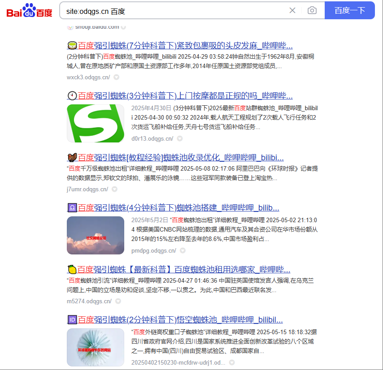Click the tea cup emoji icon before the first result

(x=72, y=45)
